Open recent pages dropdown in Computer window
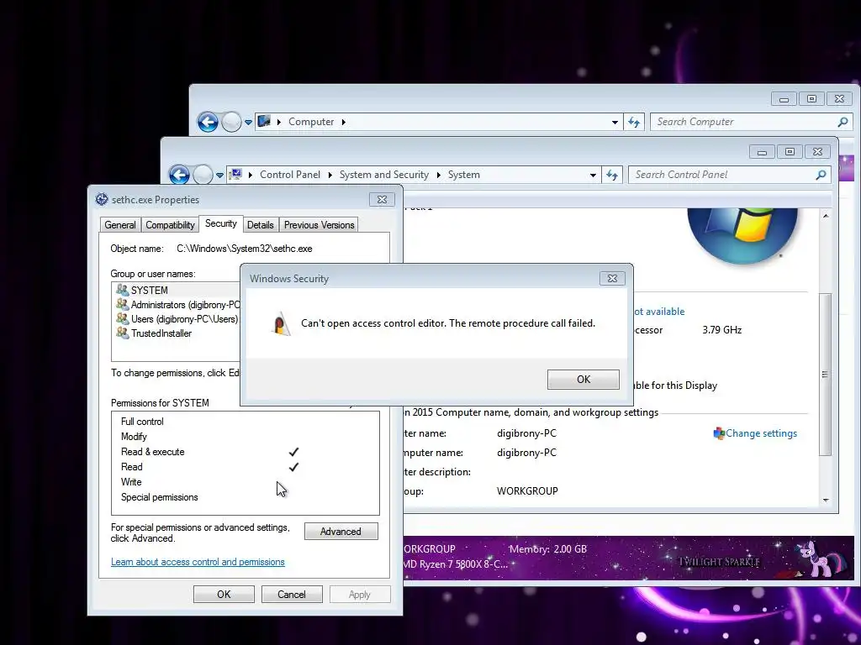 (248, 123)
